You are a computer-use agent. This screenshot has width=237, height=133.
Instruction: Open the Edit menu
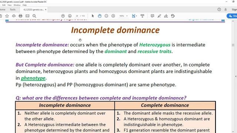pyautogui.click(x=4, y=5)
